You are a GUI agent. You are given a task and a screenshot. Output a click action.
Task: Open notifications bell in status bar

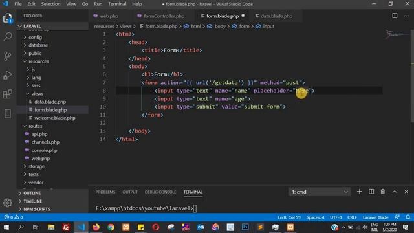point(408,217)
